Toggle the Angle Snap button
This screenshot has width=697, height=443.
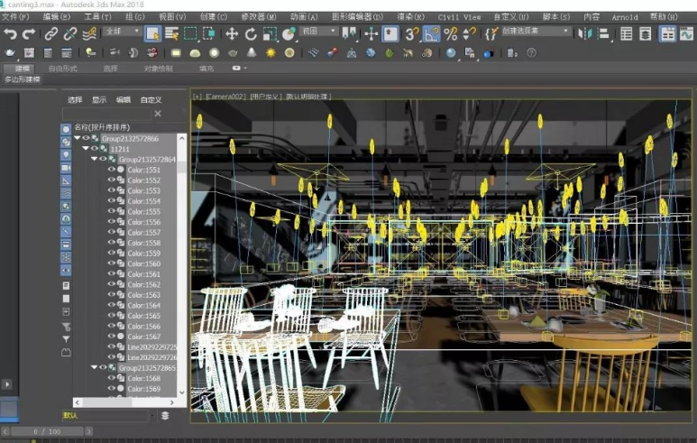[431, 33]
